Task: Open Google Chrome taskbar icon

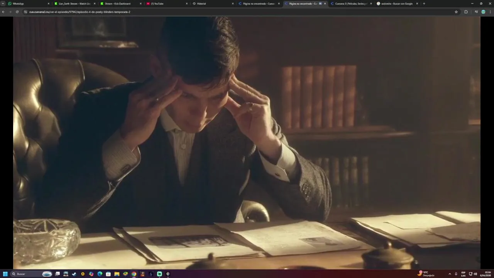Action: tap(134, 274)
